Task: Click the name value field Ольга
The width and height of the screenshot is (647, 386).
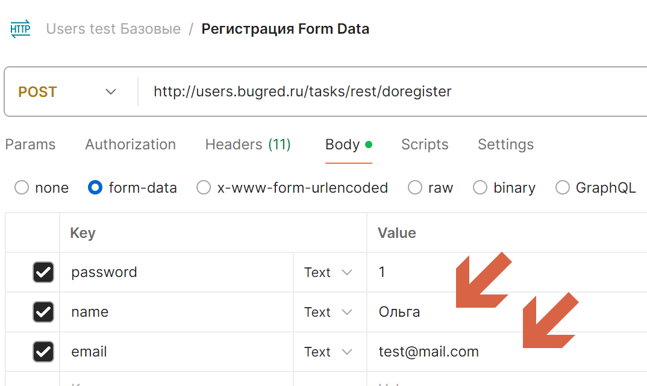Action: tap(507, 312)
